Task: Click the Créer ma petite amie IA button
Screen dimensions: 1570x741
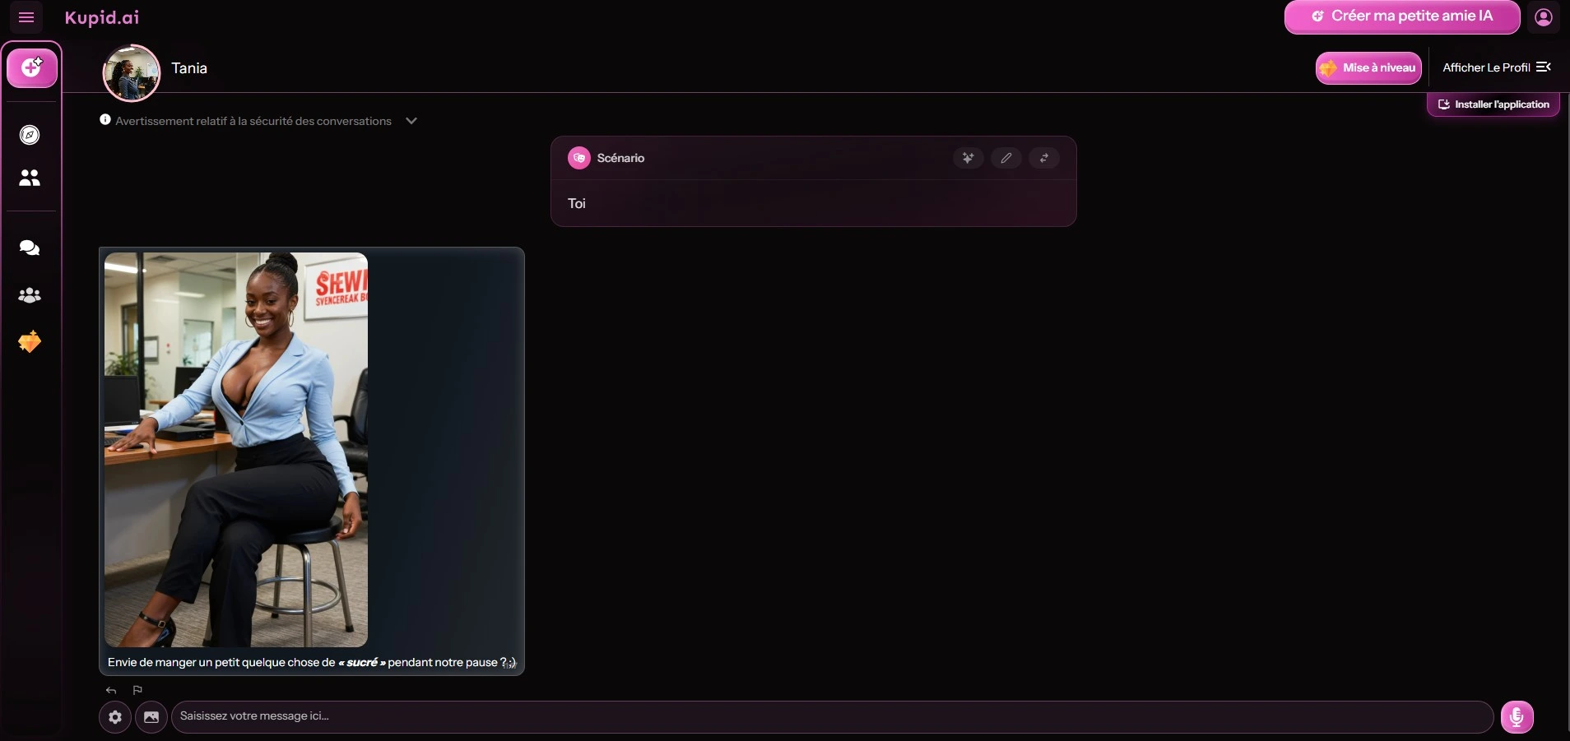Action: tap(1401, 16)
